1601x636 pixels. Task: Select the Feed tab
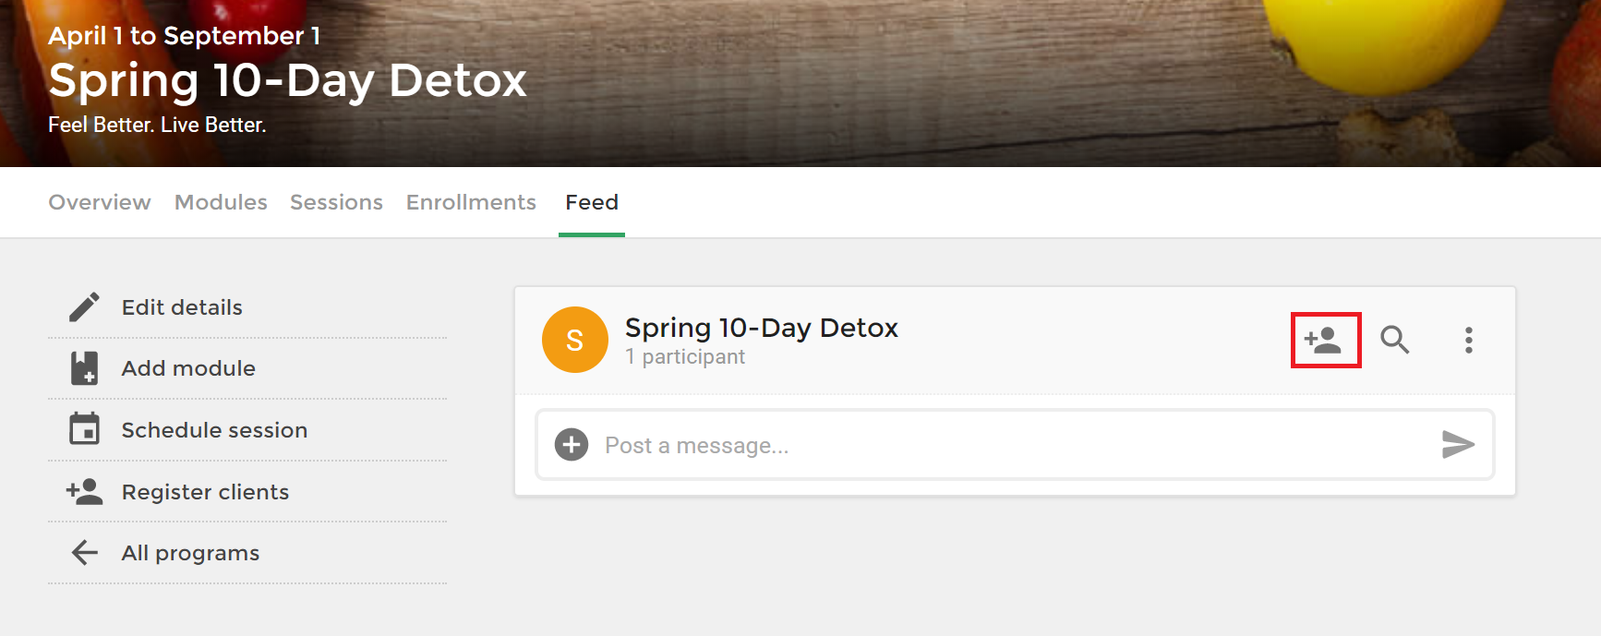pos(592,202)
